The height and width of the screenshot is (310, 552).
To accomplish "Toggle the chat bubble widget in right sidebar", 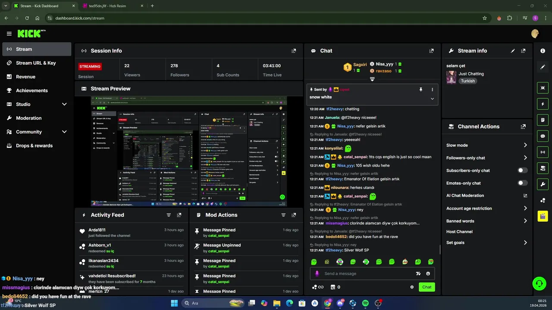I will click(543, 136).
